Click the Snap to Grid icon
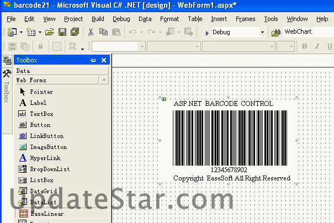The height and width of the screenshot is (223, 334). point(72,46)
